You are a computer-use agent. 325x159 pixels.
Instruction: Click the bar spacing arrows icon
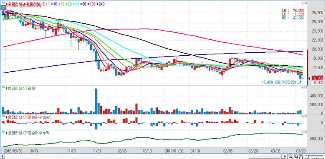tap(301, 156)
